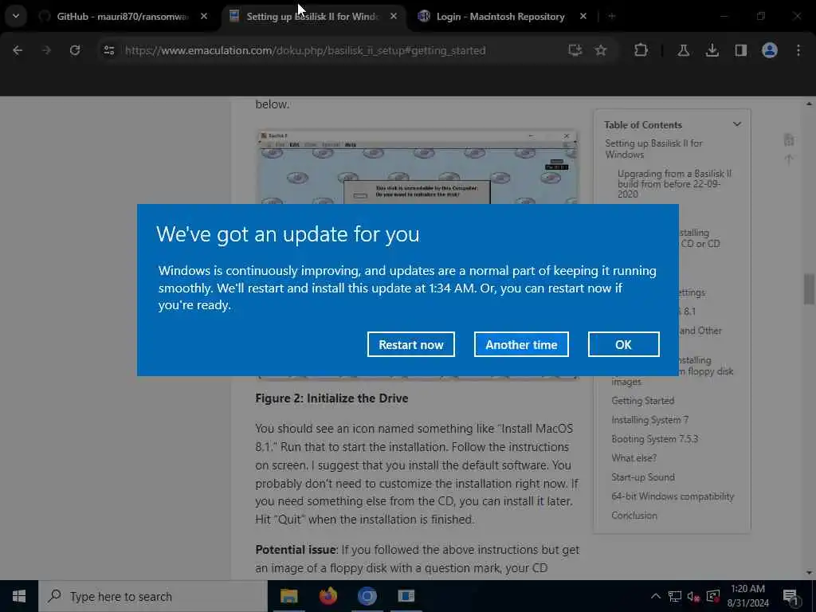Click Figure 2: Initialize the Drive caption

331,398
